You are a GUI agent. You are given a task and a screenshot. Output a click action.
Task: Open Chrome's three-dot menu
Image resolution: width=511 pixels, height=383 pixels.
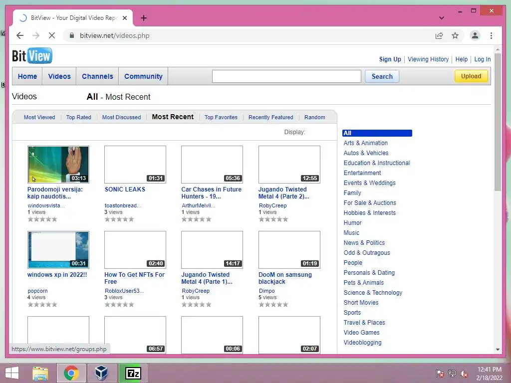pyautogui.click(x=491, y=35)
